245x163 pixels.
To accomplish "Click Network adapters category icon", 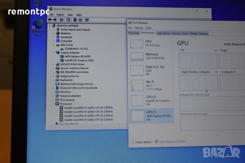I will (x=57, y=96).
